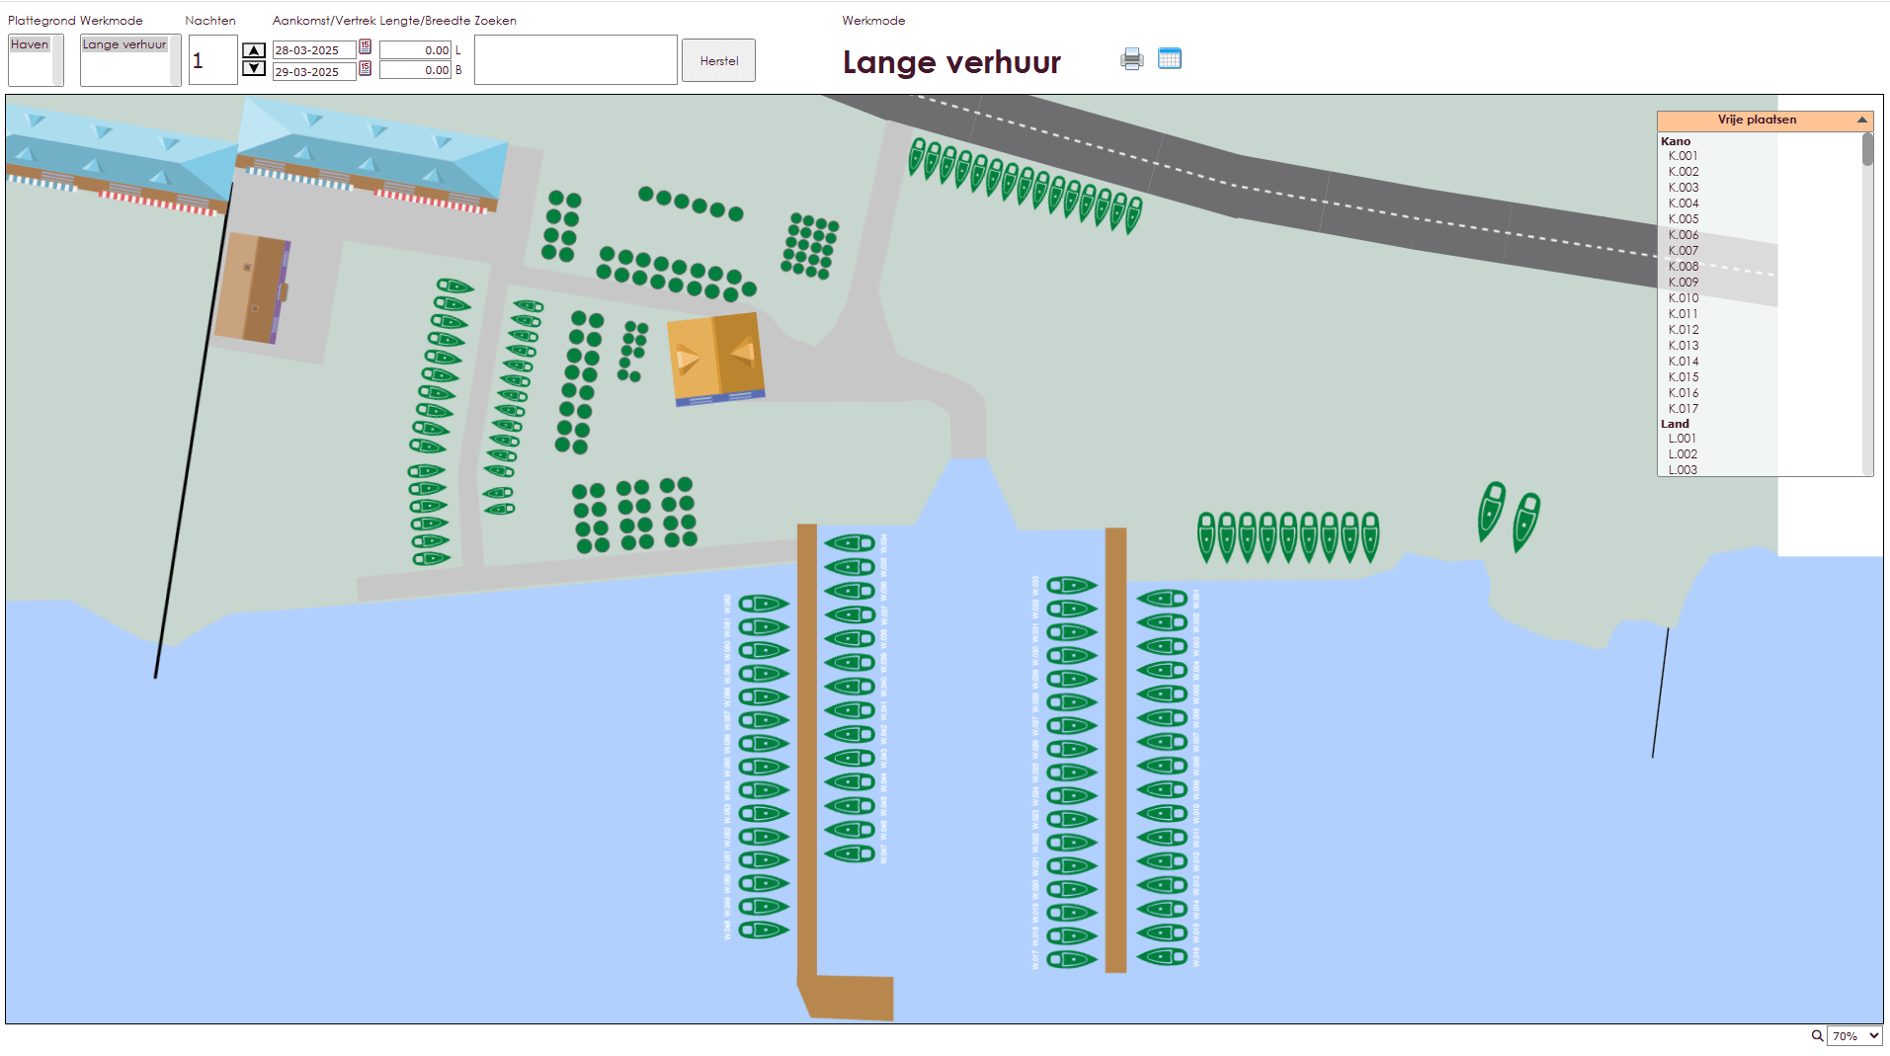1890x1056 pixels.
Task: Select Lange verhuur in the Werkmode list
Action: coord(124,44)
